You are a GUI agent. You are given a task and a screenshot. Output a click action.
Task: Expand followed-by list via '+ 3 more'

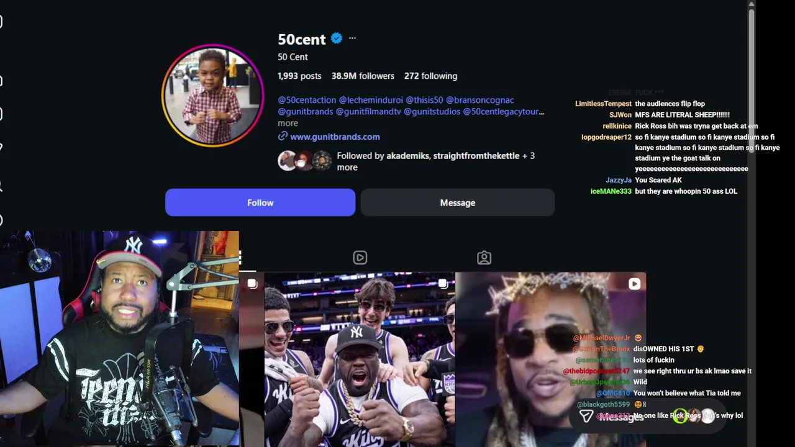coord(436,161)
